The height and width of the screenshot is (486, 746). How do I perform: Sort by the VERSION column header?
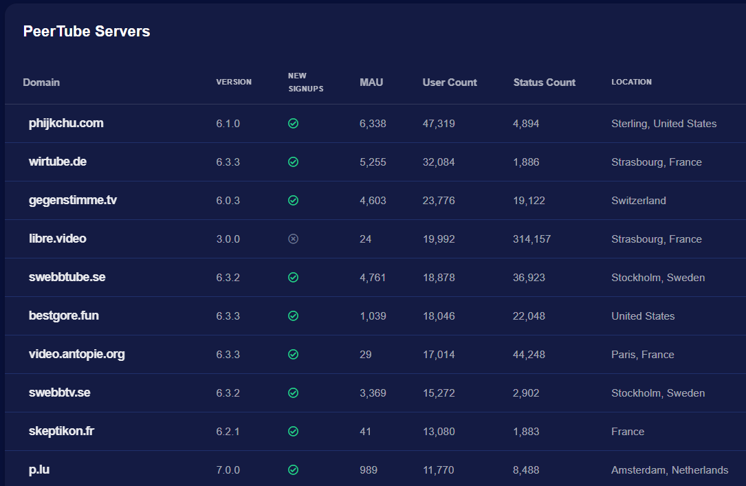[234, 82]
